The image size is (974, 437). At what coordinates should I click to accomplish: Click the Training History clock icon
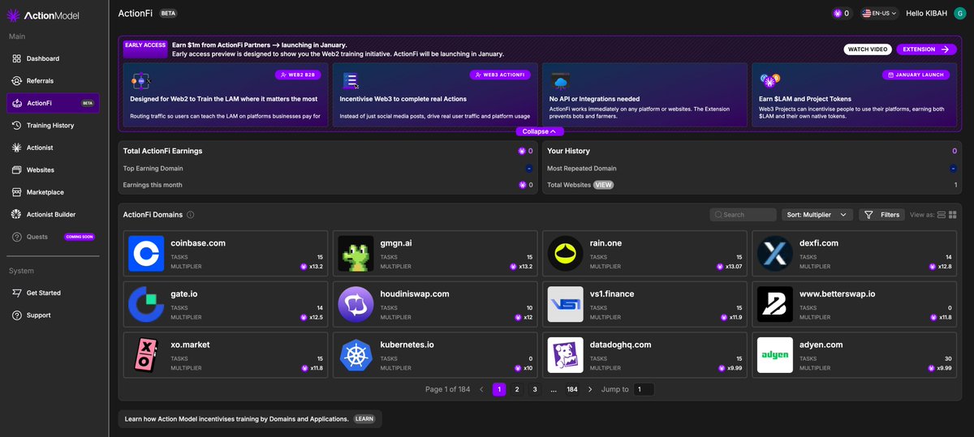tap(16, 126)
